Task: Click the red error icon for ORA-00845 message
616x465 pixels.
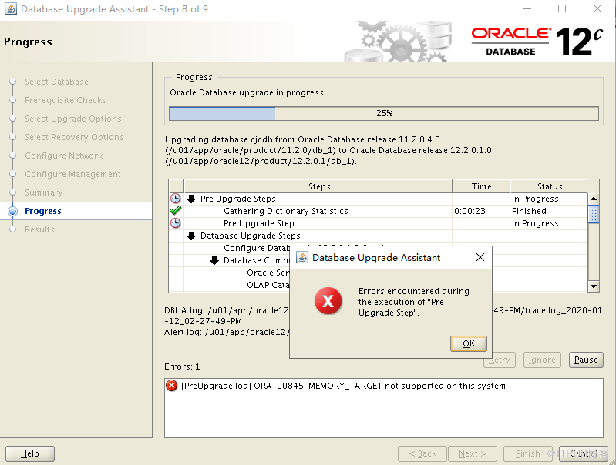Action: coord(172,386)
